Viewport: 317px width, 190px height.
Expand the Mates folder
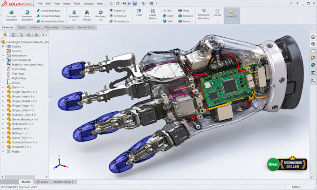point(3,151)
